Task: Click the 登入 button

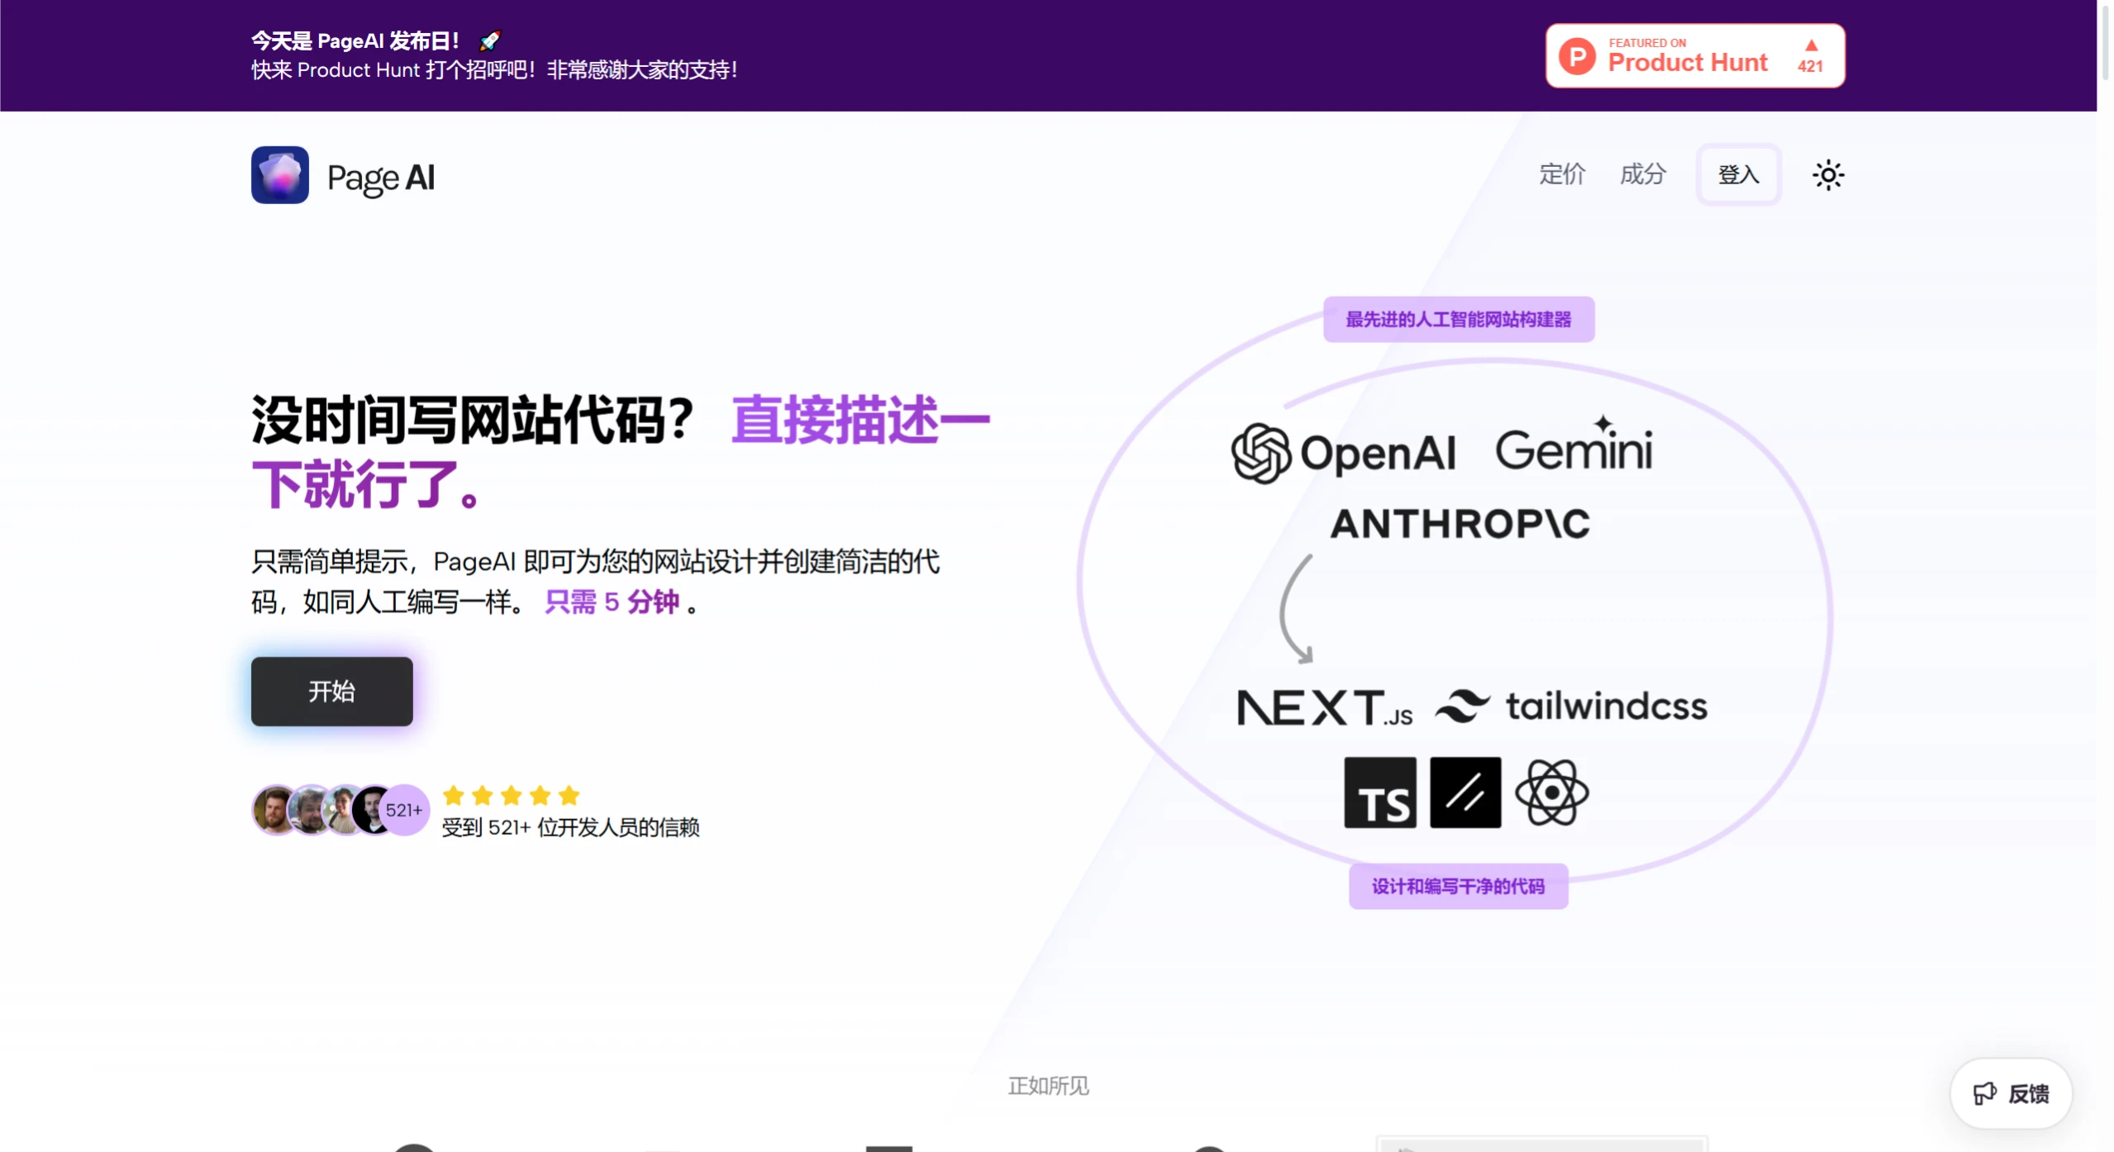Action: coord(1738,174)
